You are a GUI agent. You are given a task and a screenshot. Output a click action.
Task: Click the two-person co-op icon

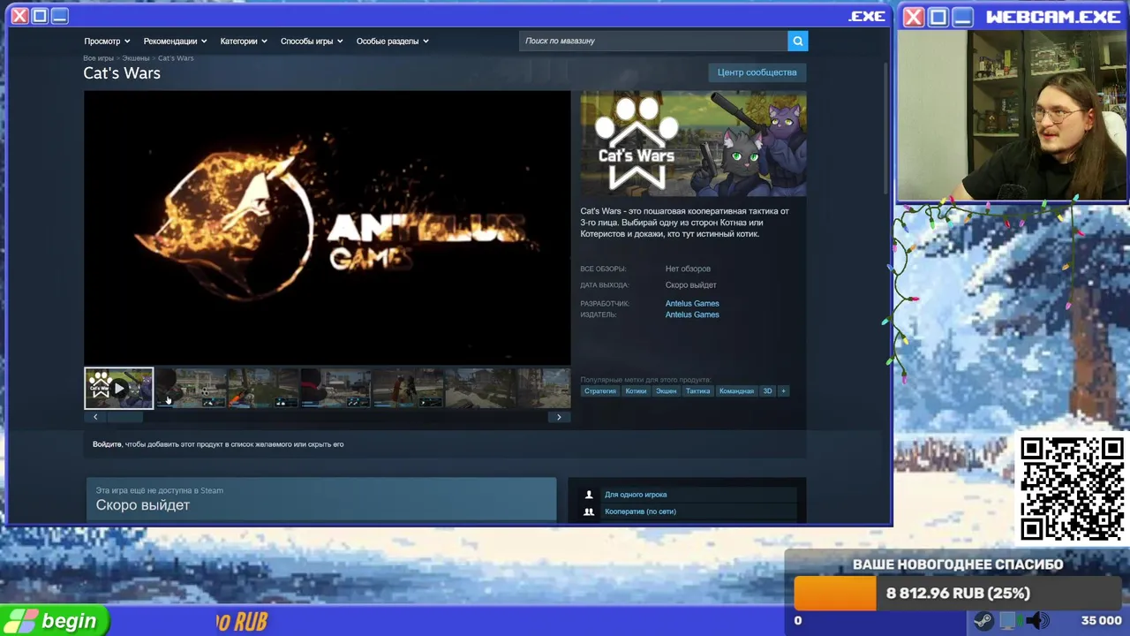point(589,511)
